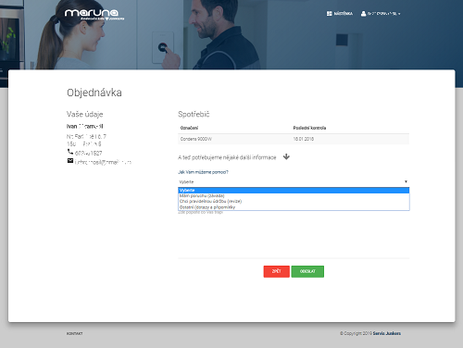Open the Kontakt footer link
Viewport: 463px width, 348px height.
point(74,333)
